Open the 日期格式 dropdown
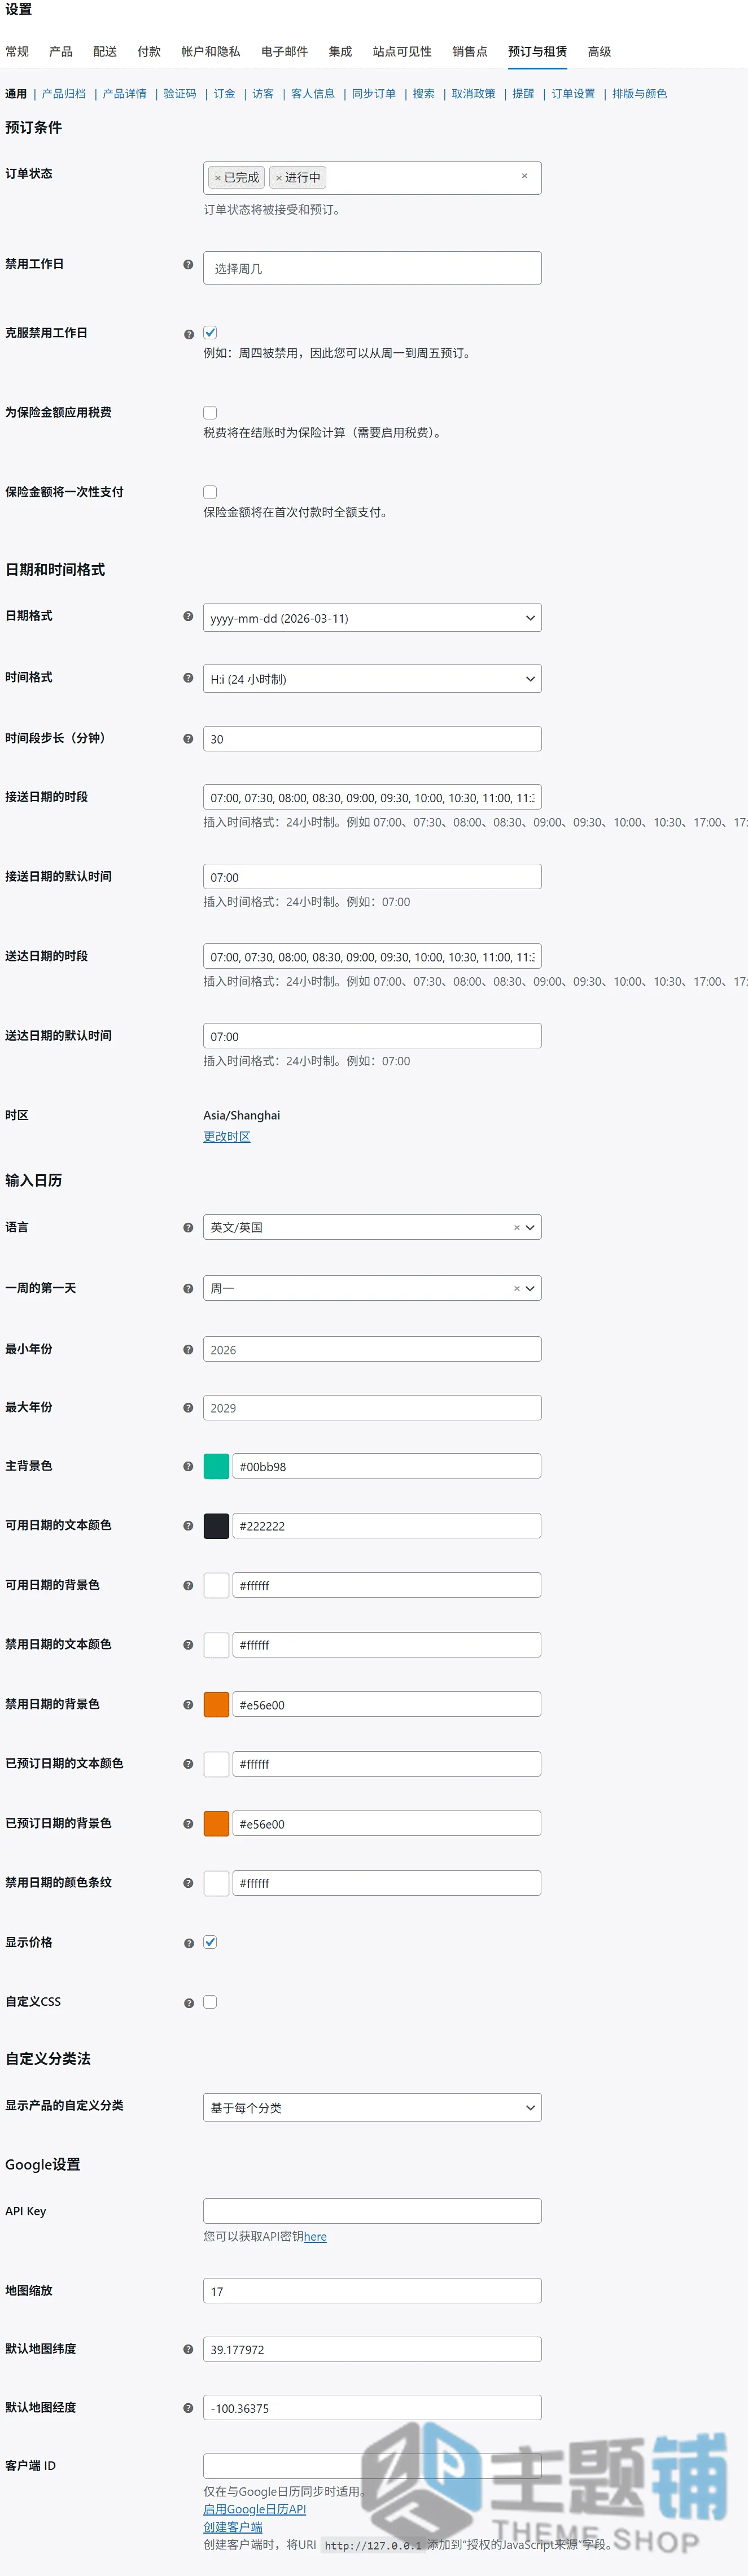Image resolution: width=748 pixels, height=2576 pixels. pos(372,618)
